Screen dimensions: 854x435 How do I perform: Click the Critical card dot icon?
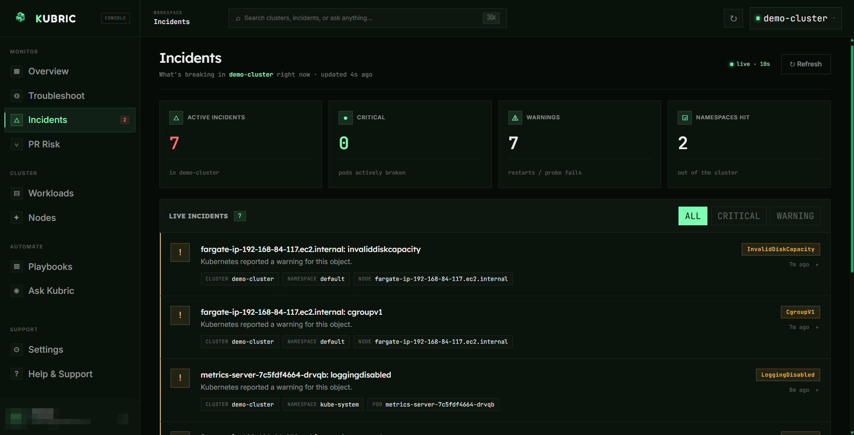[346, 118]
